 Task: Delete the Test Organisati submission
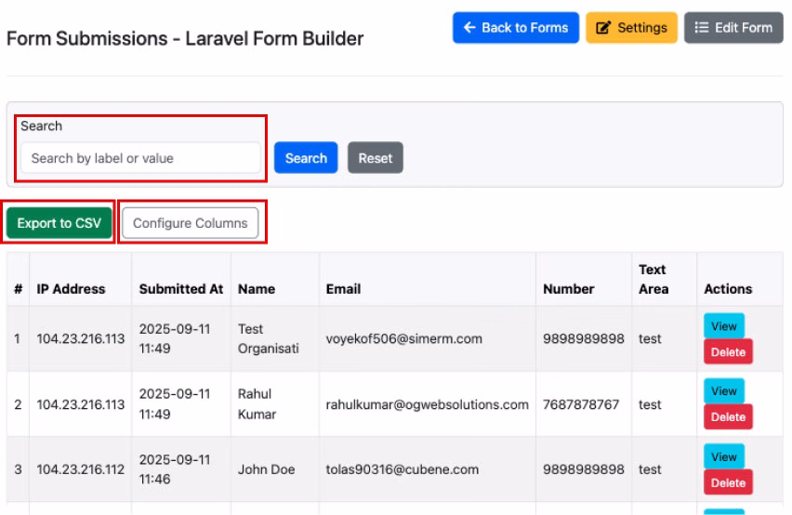point(728,352)
